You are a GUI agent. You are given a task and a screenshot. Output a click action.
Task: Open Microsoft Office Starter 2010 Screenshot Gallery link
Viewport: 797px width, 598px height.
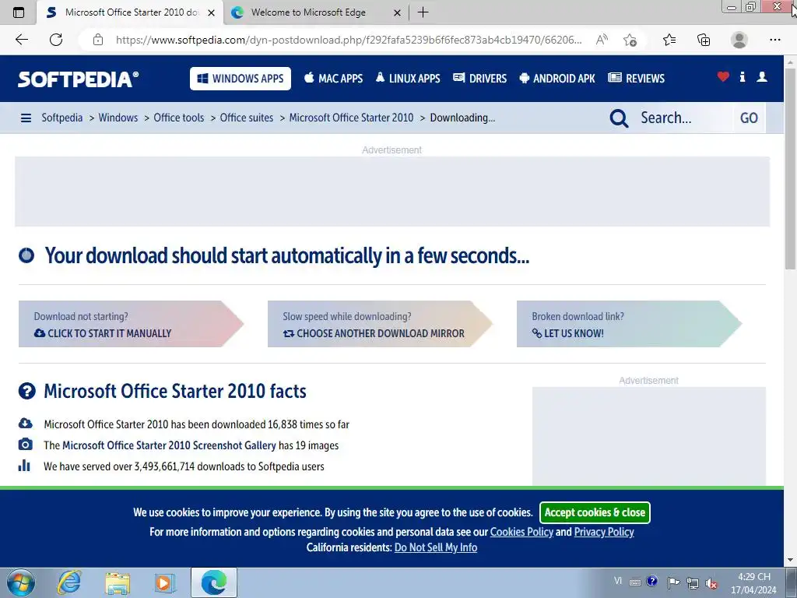coord(169,445)
